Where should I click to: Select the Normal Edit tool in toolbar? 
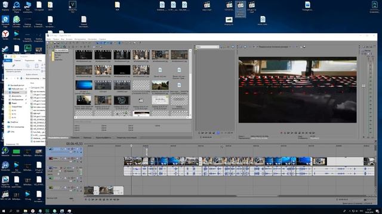[119, 43]
